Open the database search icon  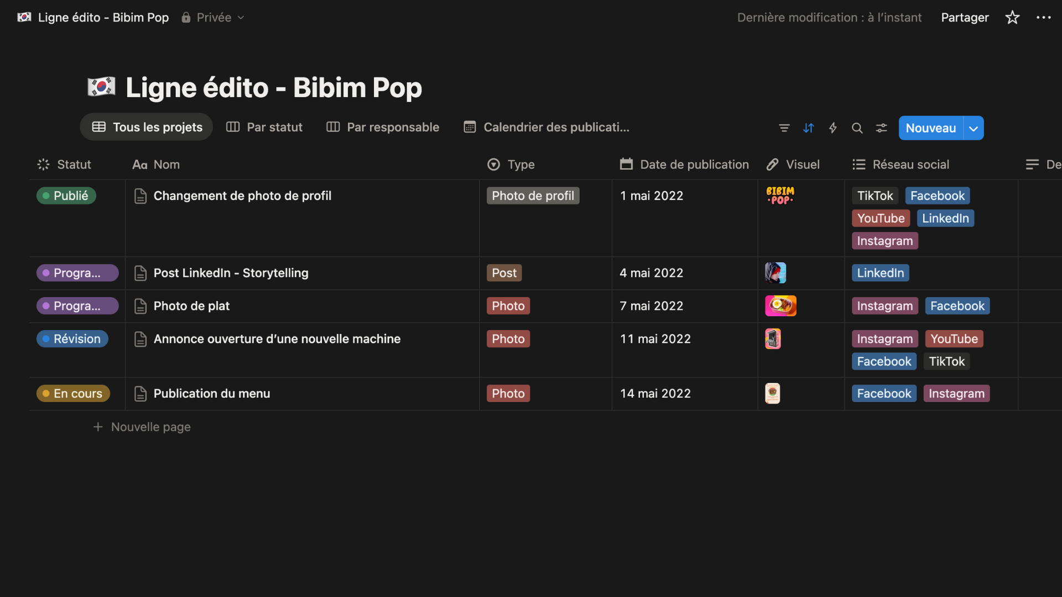pyautogui.click(x=857, y=128)
